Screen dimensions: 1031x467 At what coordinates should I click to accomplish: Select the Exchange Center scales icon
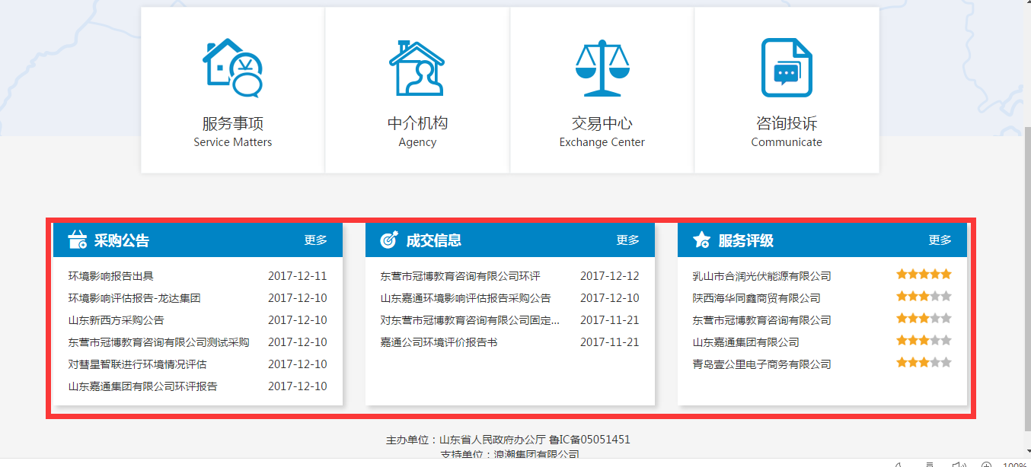[x=602, y=68]
